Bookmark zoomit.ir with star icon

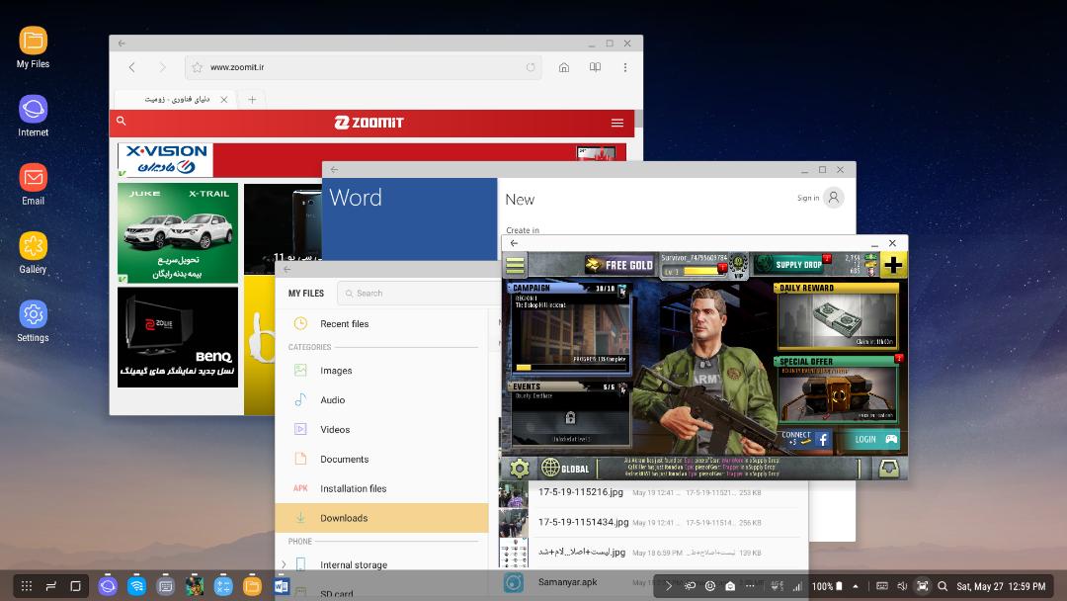pyautogui.click(x=197, y=67)
